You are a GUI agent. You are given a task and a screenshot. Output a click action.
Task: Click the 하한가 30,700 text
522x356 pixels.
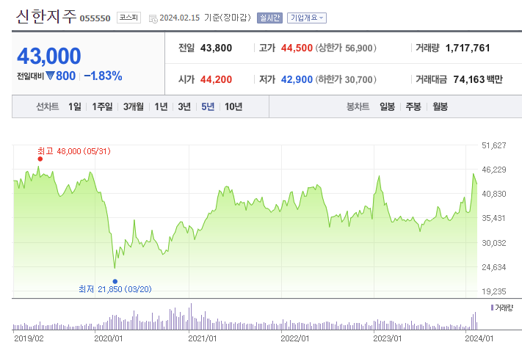tap(346, 79)
